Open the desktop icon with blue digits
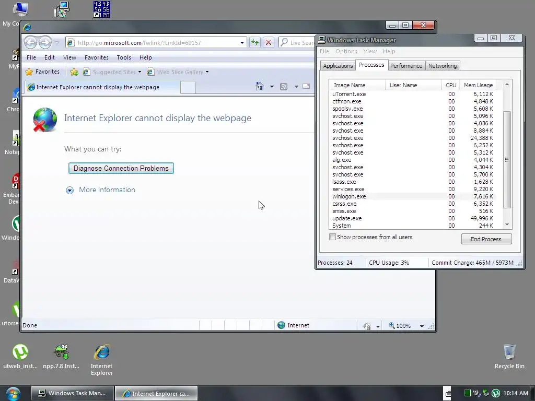 click(102, 9)
